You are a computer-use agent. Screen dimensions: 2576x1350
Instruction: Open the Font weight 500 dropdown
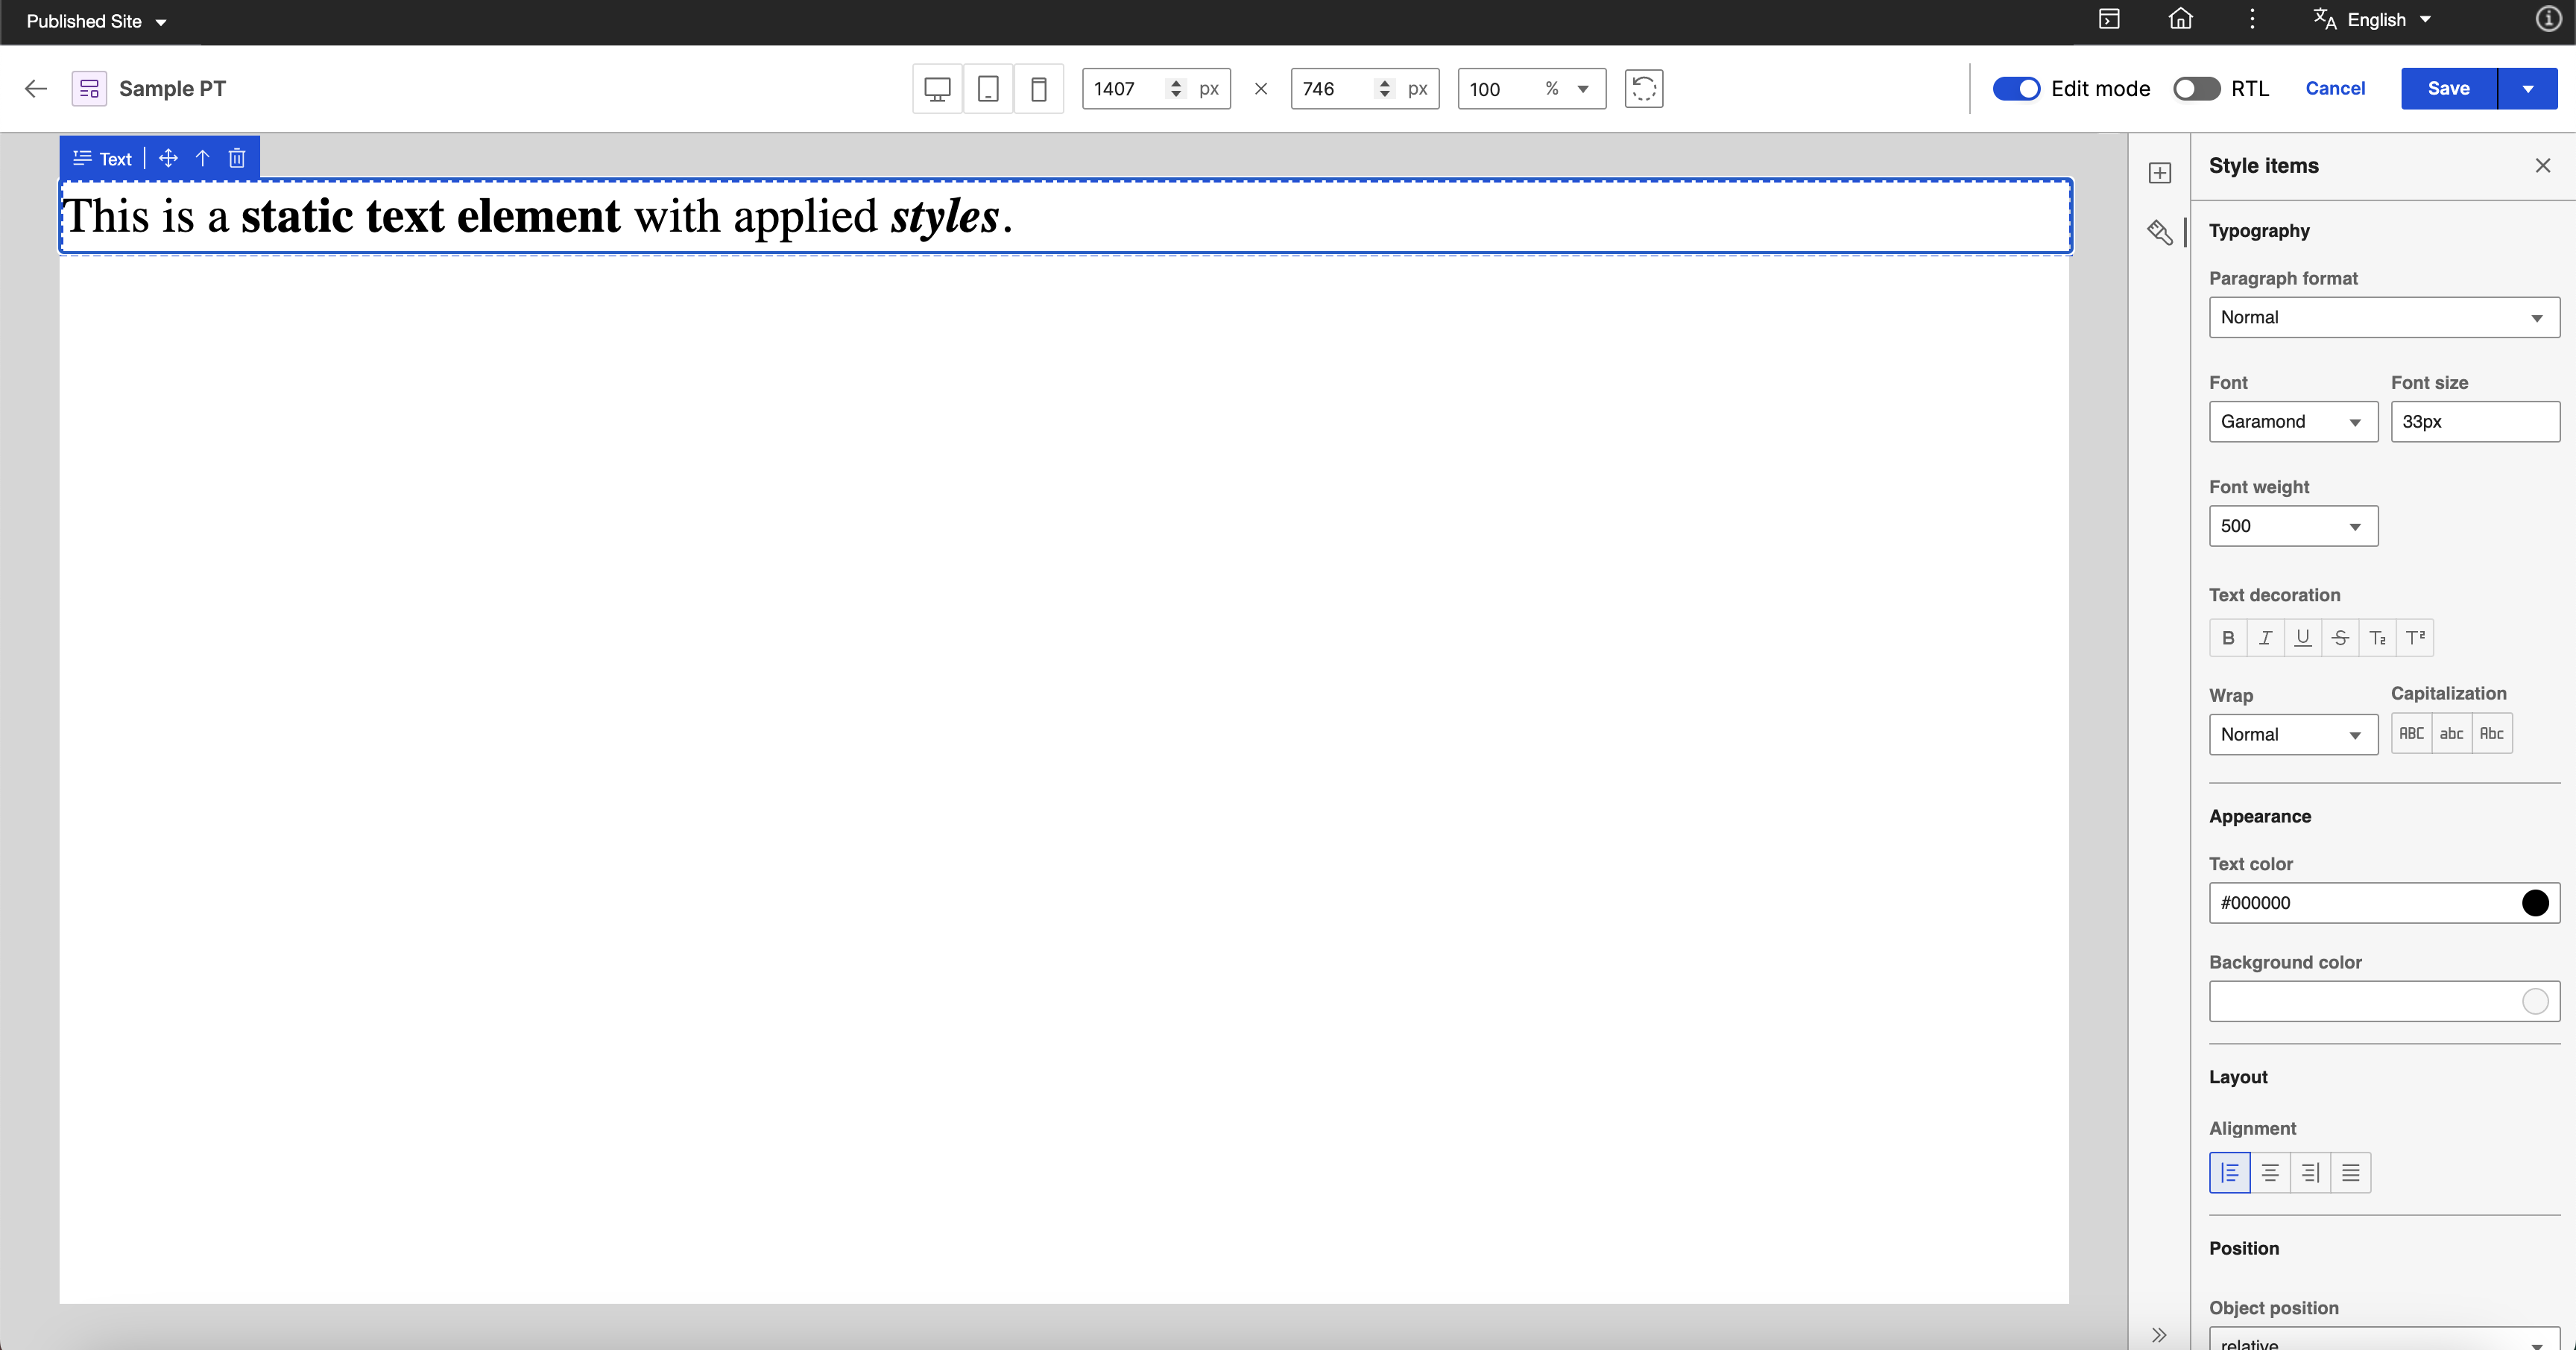pos(2292,527)
